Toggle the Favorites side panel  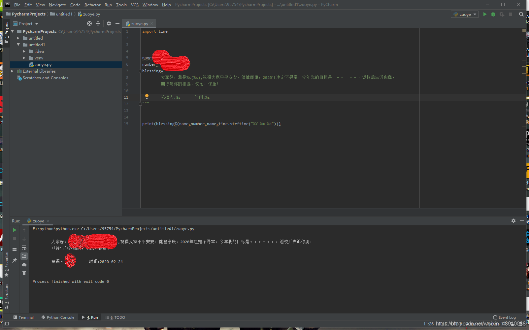coord(6,264)
